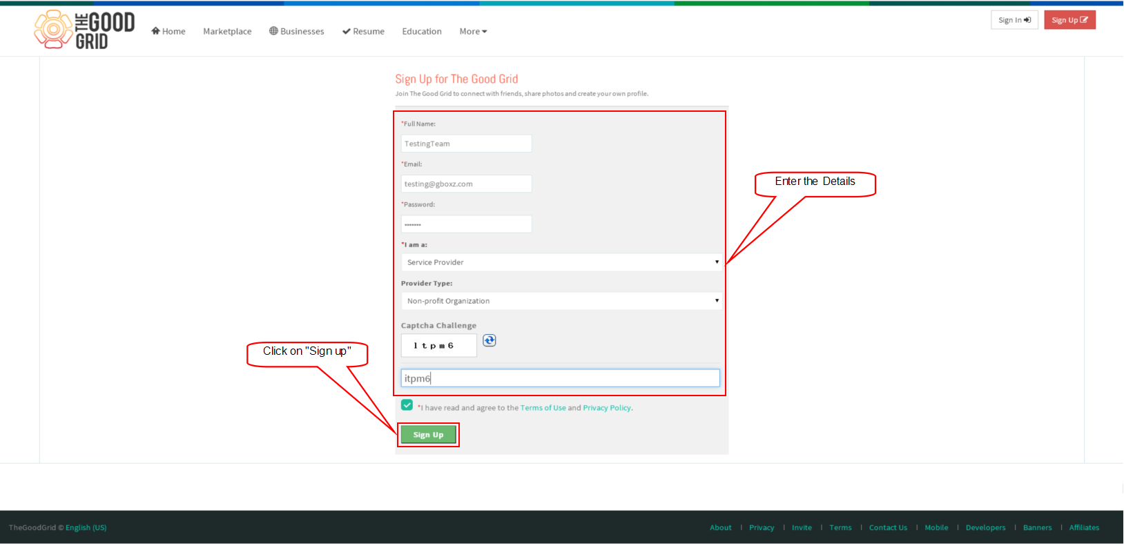Open the "I am a" dropdown
The image size is (1124, 546).
coord(561,262)
